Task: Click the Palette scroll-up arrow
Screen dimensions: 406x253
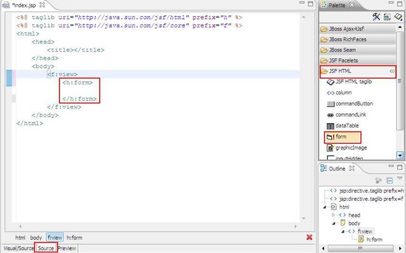Action: 400,27
